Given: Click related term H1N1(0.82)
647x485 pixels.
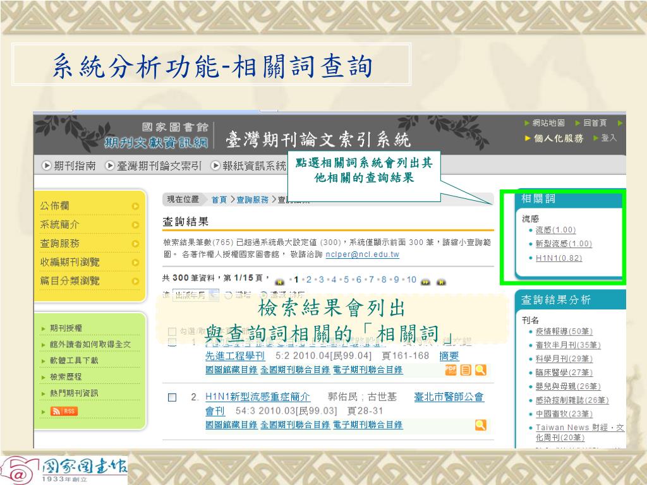Looking at the screenshot, I should point(559,258).
